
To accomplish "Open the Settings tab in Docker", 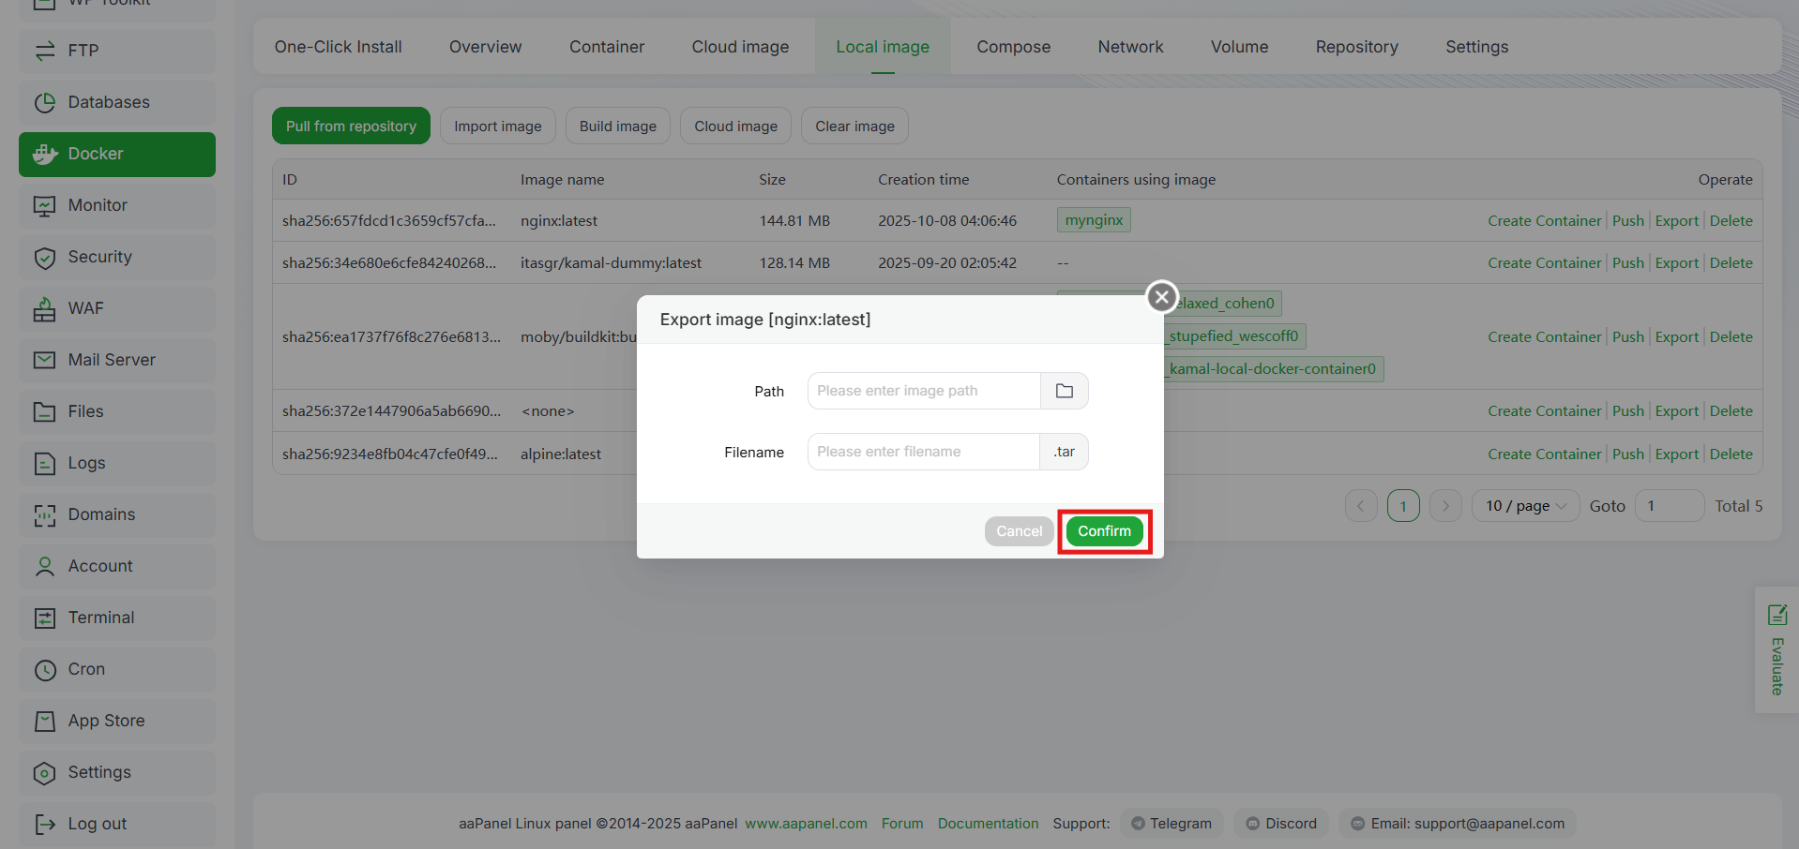I will pyautogui.click(x=1476, y=47).
